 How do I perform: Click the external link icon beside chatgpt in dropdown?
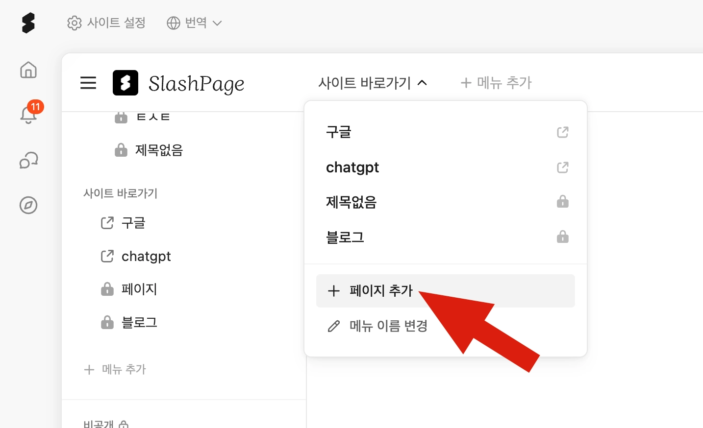point(562,167)
